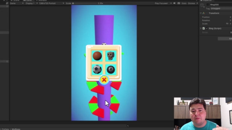Viewport: 232px width, 130px height.
Task: Select the Inspector tab
Action: 206,1
